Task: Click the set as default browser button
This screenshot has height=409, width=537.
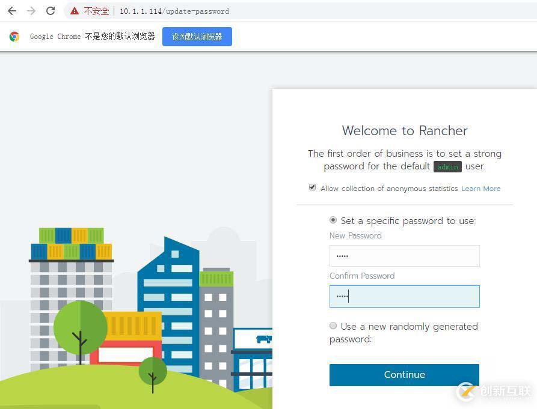Action: [x=197, y=37]
